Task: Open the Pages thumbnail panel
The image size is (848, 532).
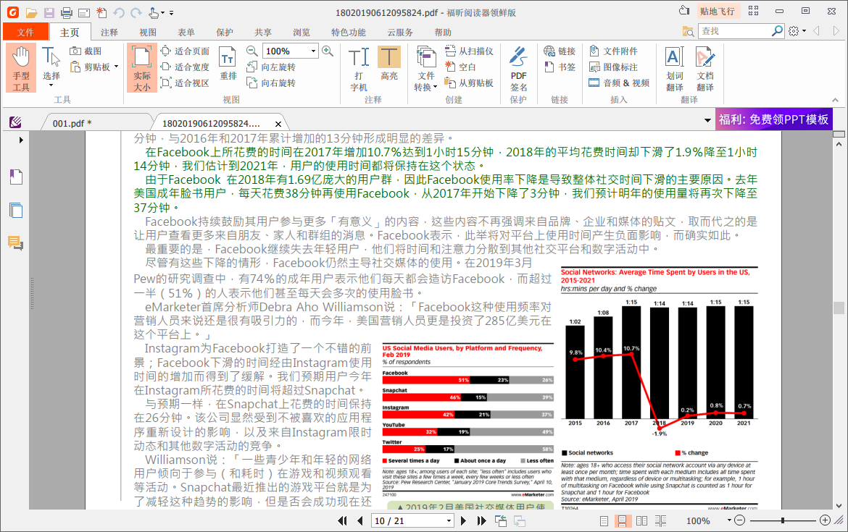Action: pos(16,210)
